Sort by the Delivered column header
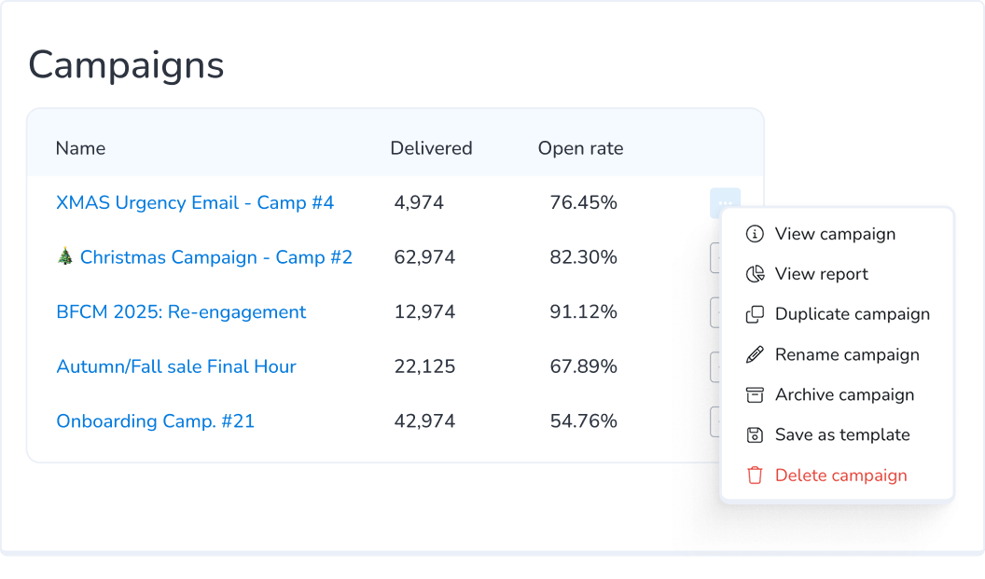The height and width of the screenshot is (579, 985). point(431,148)
